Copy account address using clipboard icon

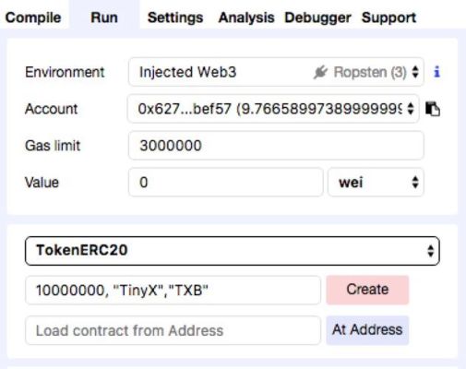[433, 109]
